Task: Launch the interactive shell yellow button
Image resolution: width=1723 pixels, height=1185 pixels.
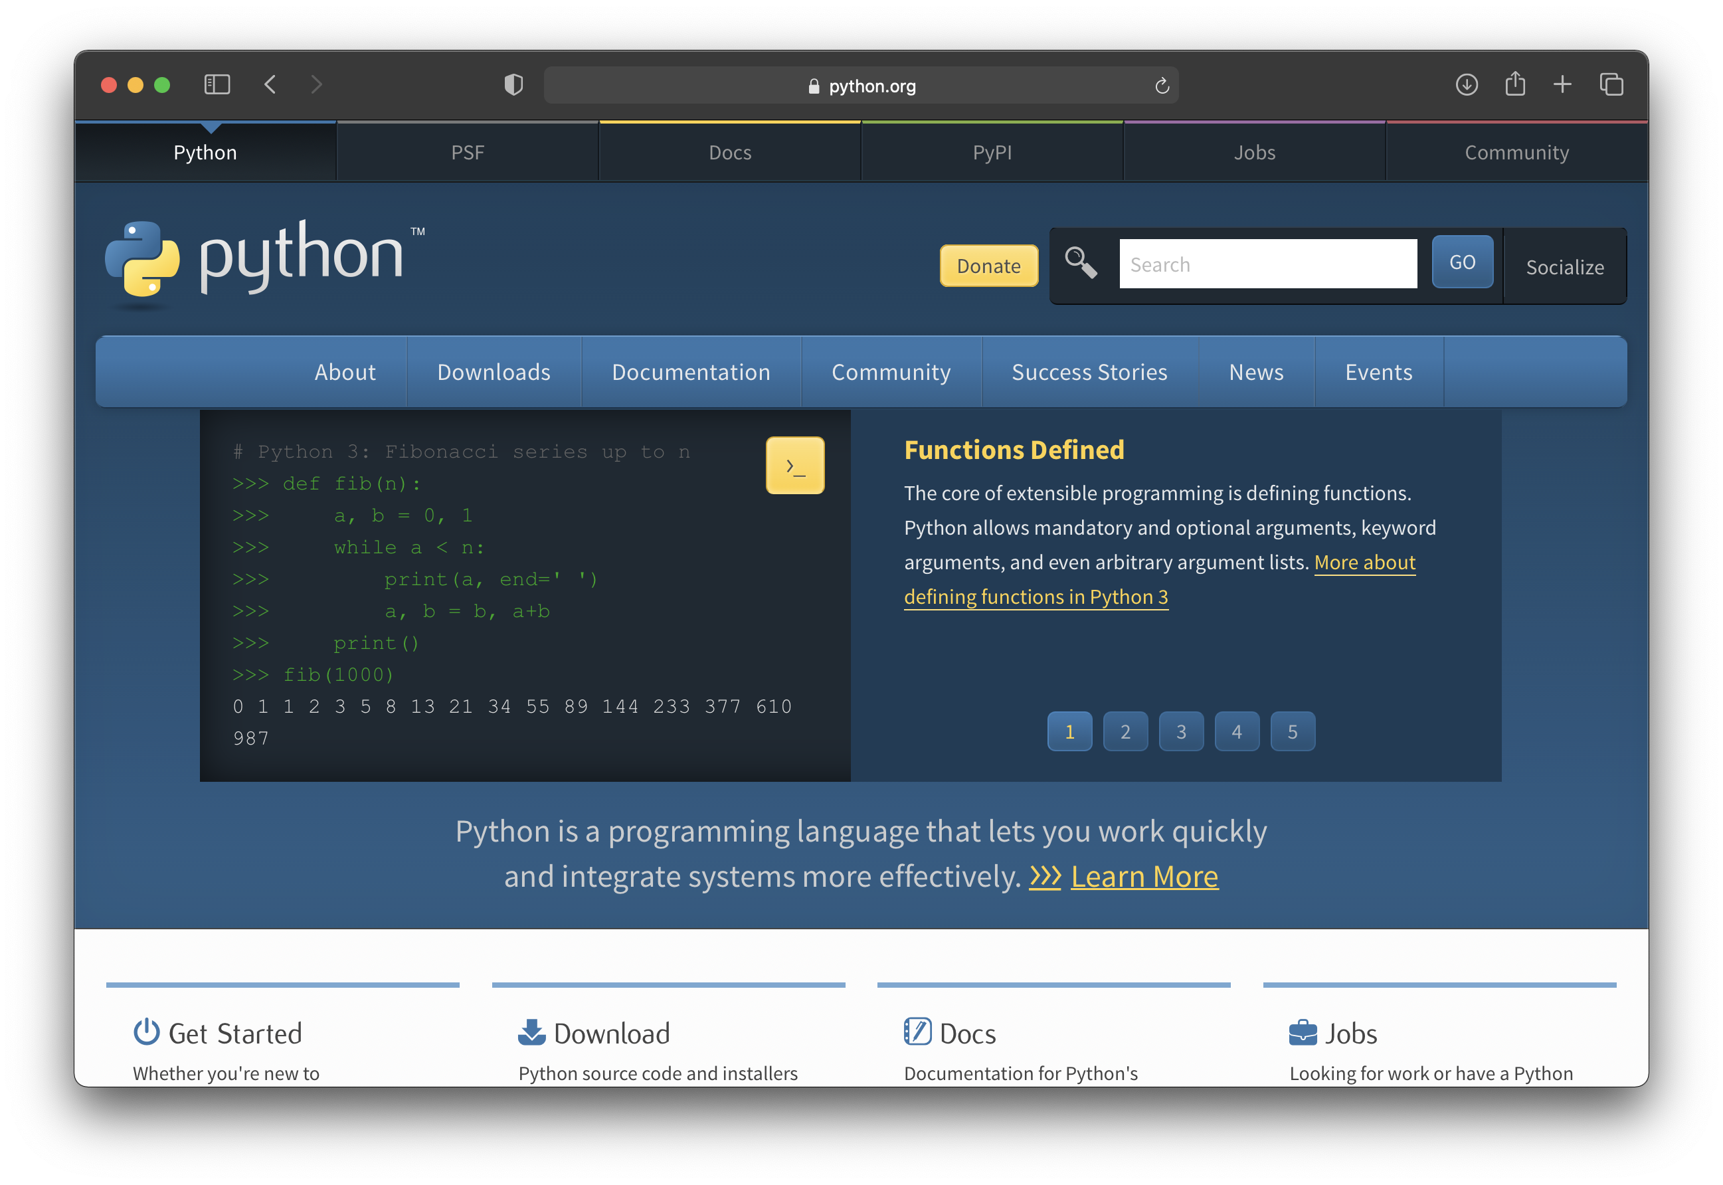Action: coord(795,466)
